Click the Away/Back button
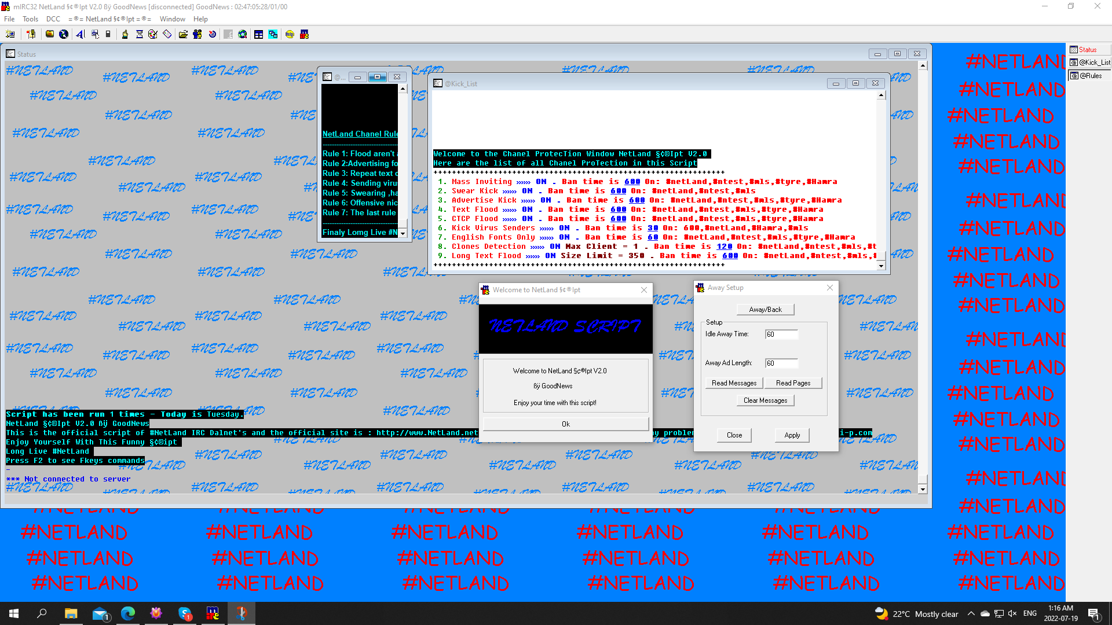The height and width of the screenshot is (625, 1112). [765, 310]
